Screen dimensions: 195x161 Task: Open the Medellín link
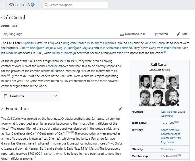pyautogui.click(x=12, y=53)
